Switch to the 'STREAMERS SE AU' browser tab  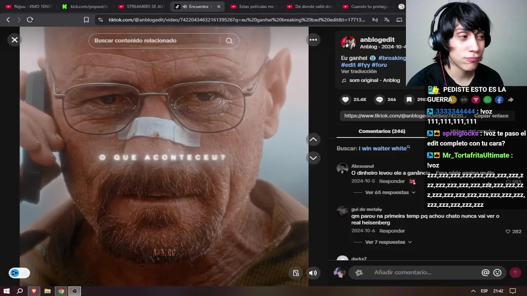tap(141, 7)
